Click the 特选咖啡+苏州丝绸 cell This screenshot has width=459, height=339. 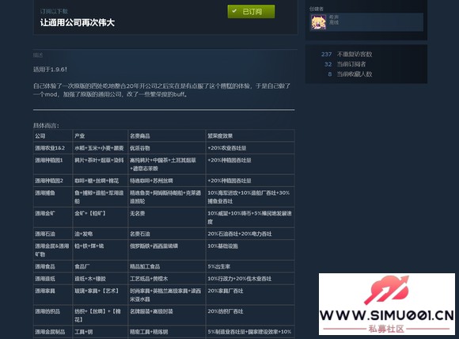point(167,181)
